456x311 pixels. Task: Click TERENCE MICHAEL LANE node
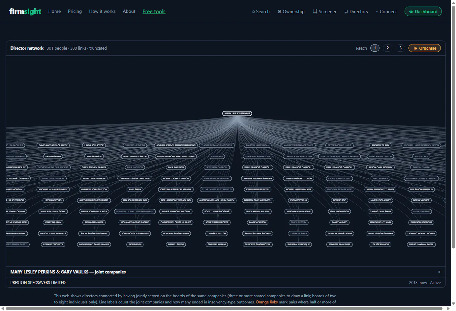click(x=299, y=156)
